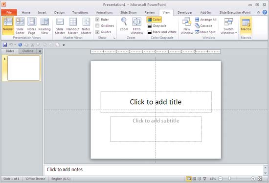Click to add notes area

point(154,170)
